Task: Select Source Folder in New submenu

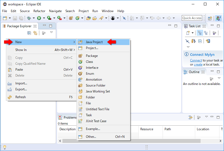Action: click(x=104, y=85)
